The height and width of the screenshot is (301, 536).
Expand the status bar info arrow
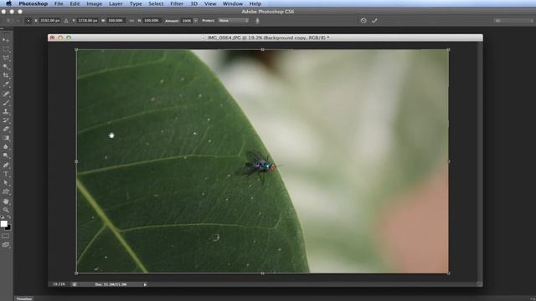[x=145, y=284]
